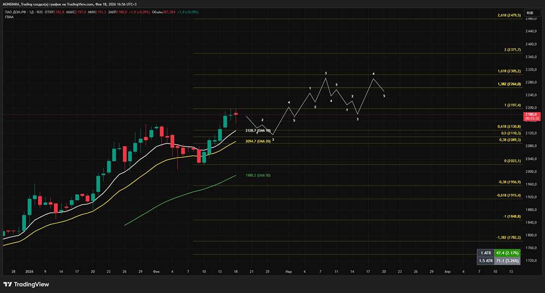This screenshot has height=293, width=545.
Task: Click Fibonacci level 0,38 (2 089,3)
Action: 510,140
